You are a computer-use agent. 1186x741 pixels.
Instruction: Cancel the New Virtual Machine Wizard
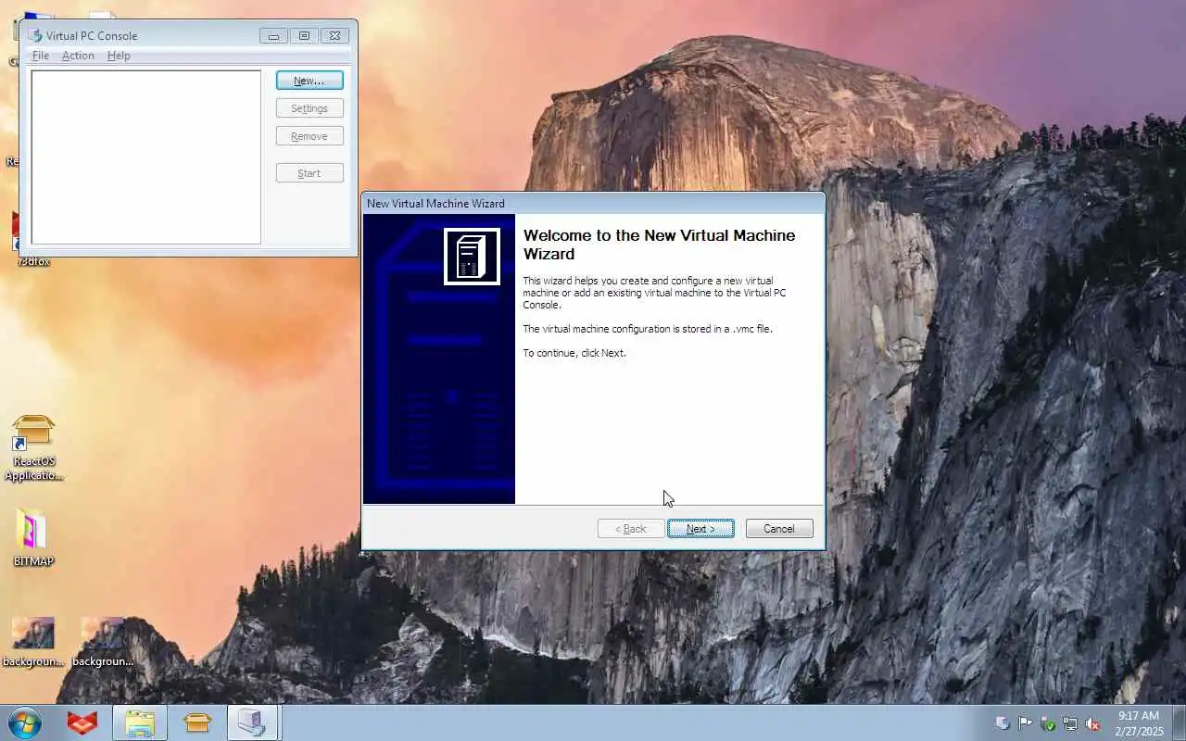(779, 529)
